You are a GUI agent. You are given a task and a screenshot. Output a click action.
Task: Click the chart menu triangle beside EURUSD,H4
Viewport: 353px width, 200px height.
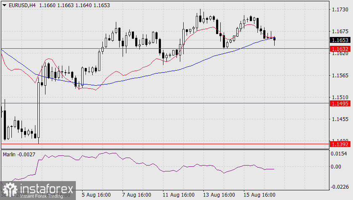4,5
